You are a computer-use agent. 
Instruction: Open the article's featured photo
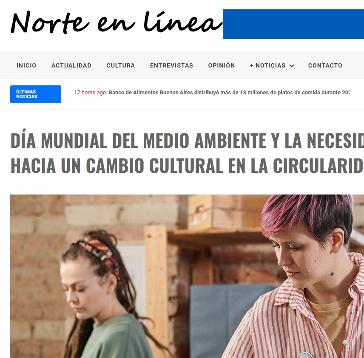187,276
